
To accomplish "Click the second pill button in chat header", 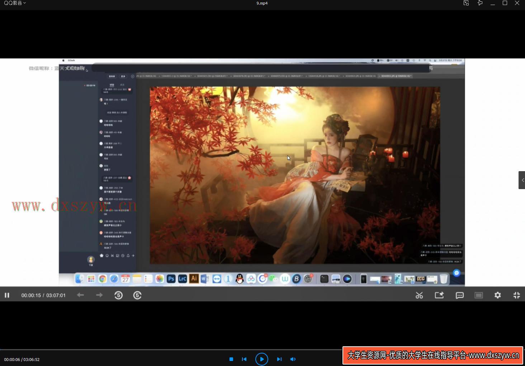I will (123, 76).
